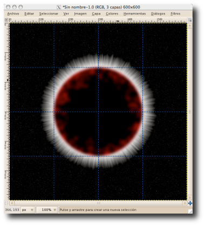
Task: Click the horizontal scrollbar left arrow
Action: coord(12,203)
